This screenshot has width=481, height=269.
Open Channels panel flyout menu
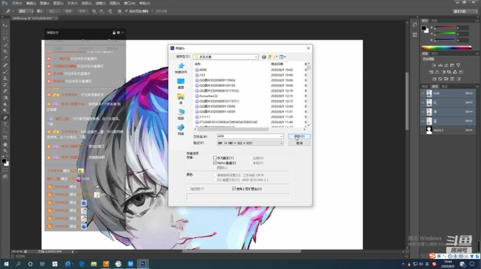pyautogui.click(x=477, y=87)
